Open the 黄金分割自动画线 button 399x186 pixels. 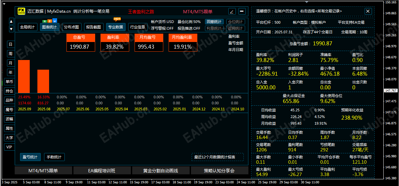(x=161, y=171)
